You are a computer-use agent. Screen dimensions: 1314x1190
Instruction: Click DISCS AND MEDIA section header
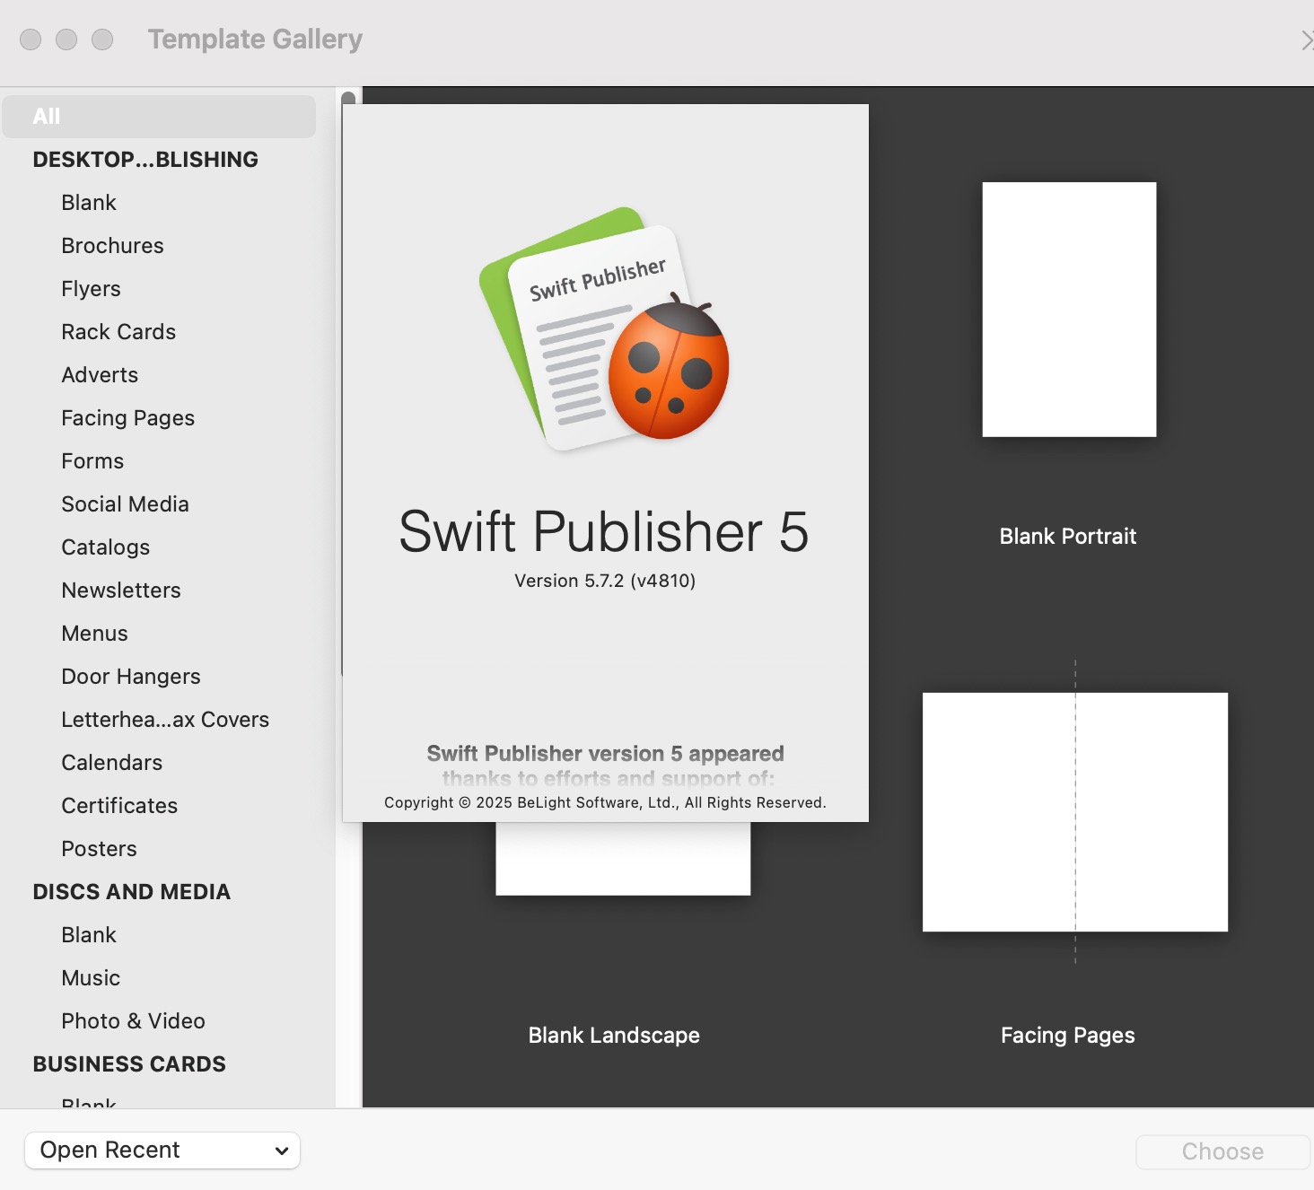point(132,892)
